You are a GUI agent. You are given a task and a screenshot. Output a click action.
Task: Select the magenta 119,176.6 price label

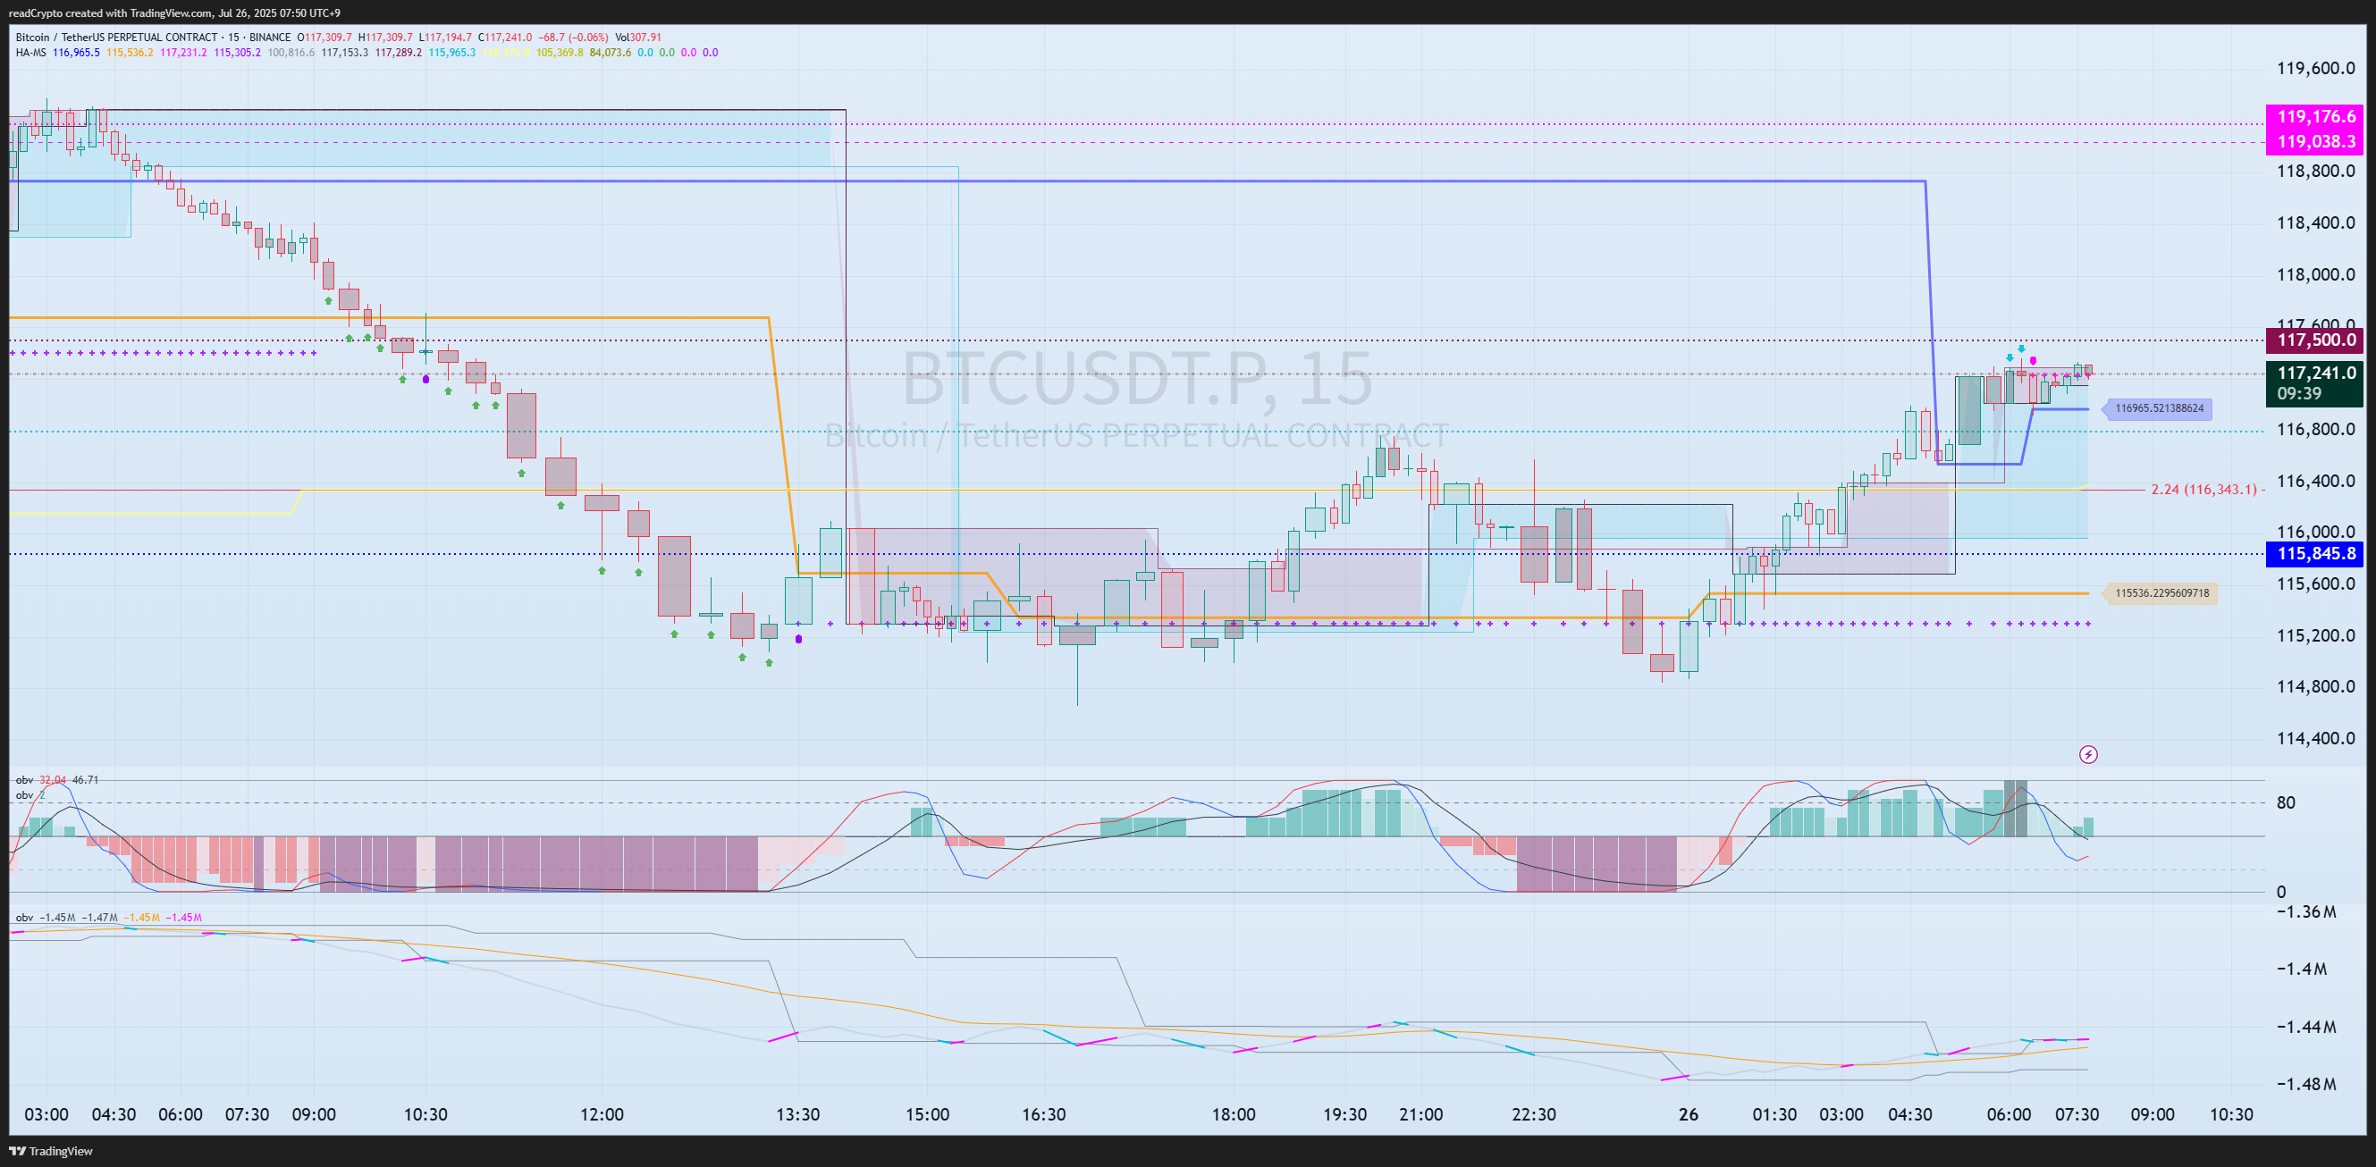click(x=2316, y=117)
